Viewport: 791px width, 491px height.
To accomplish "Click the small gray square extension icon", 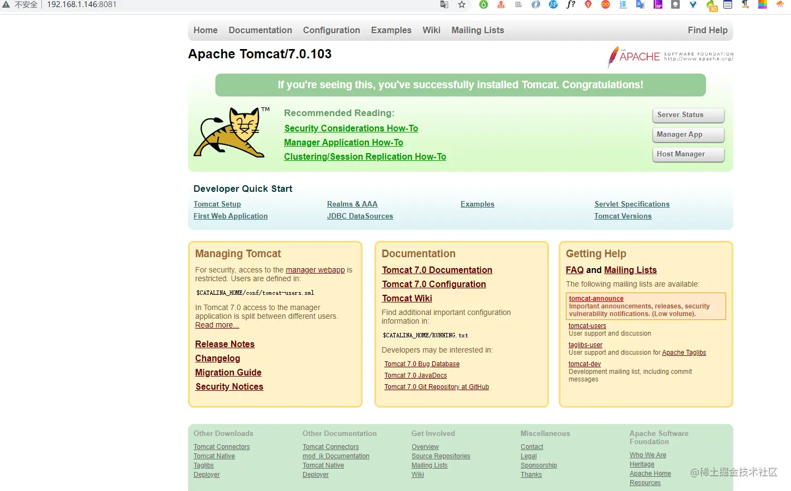I will (x=518, y=4).
